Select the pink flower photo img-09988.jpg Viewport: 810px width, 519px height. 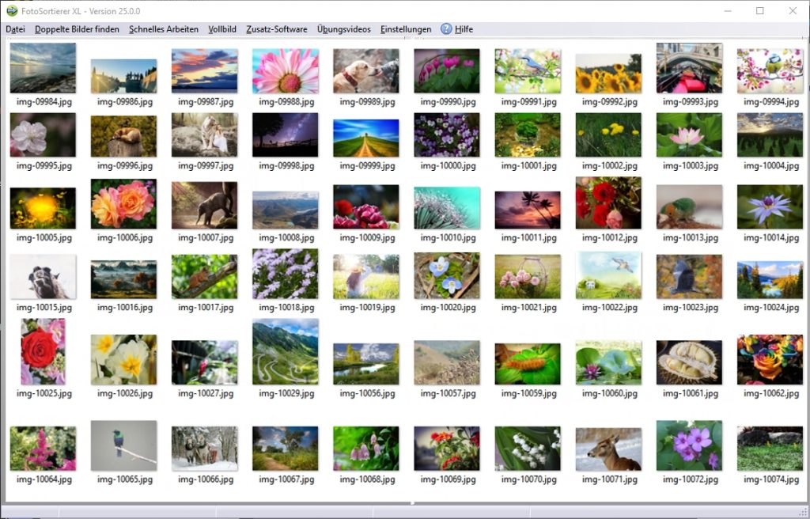point(285,70)
